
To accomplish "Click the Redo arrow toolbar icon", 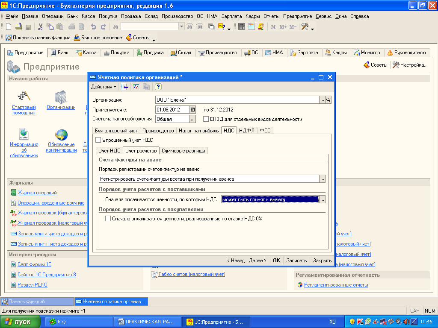I will point(104,27).
